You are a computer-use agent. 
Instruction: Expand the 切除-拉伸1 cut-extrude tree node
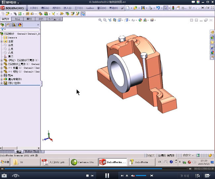pos(2,83)
